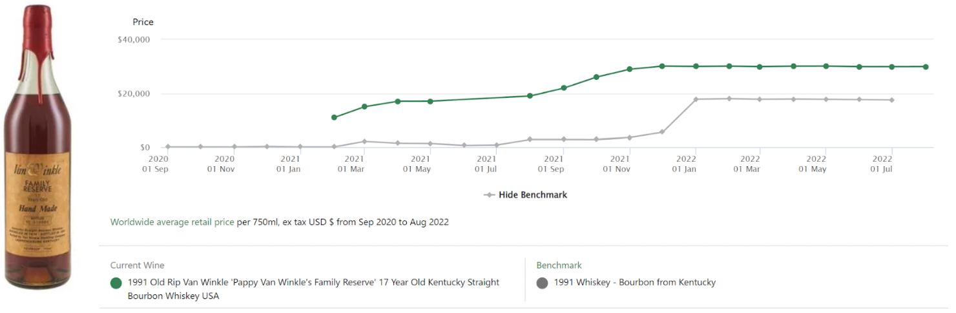Click gray benchmark point at 2021 01 Mar

364,142
